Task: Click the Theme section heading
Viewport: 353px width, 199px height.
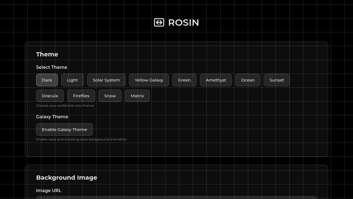Action: pyautogui.click(x=47, y=54)
